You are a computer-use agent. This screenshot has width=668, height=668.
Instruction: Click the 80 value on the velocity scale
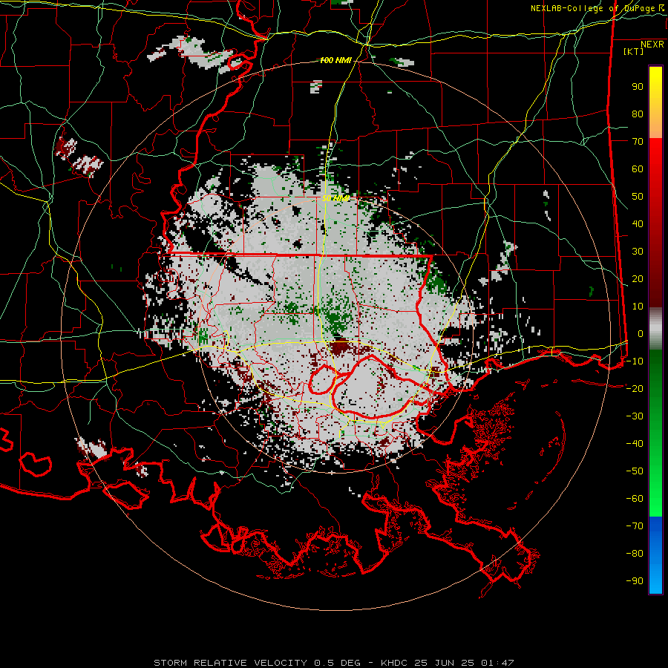[638, 114]
